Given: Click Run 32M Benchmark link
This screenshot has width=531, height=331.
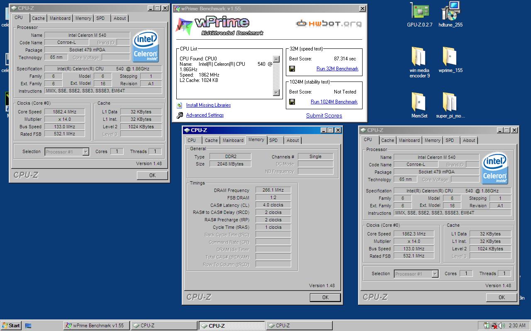Looking at the screenshot, I should click(337, 69).
